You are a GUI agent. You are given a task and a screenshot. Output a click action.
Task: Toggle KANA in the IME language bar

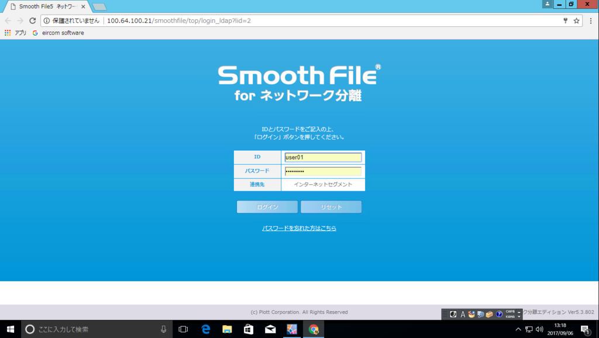tap(510, 316)
